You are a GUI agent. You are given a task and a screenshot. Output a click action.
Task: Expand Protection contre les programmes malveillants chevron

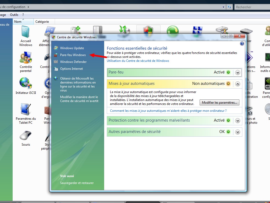tap(238, 121)
